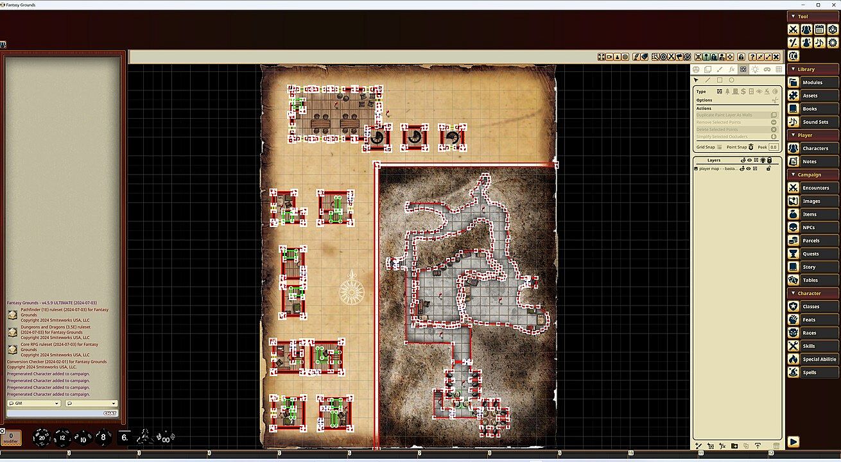The width and height of the screenshot is (841, 462).
Task: Open the Party Sheet tool icon
Action: coord(806,30)
